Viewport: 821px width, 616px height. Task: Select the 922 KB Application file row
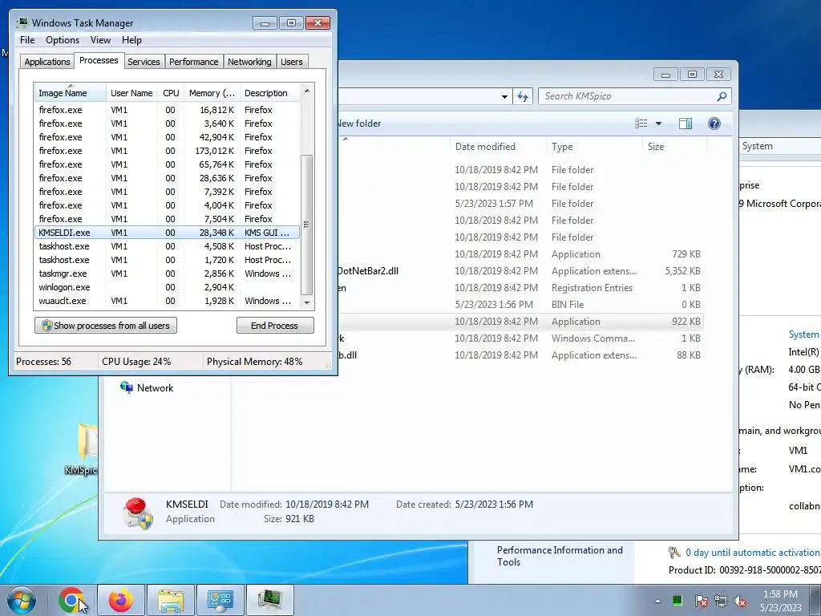tap(520, 322)
